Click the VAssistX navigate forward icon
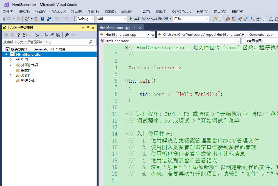 (252, 19)
